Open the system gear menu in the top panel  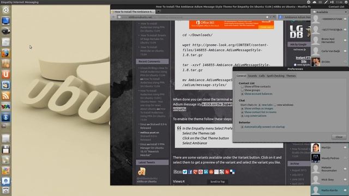(x=346, y=2)
